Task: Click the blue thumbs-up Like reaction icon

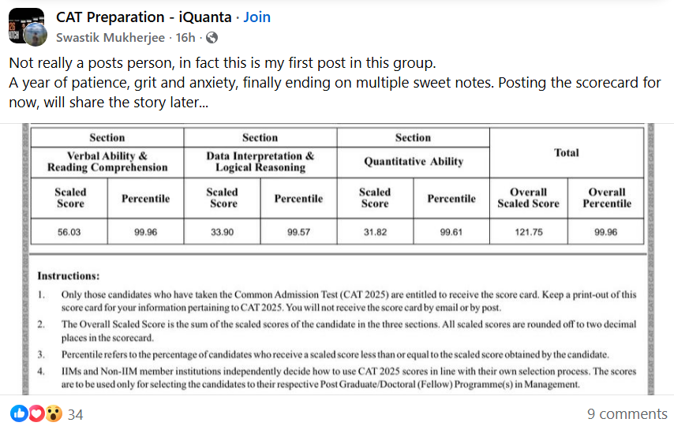Action: [17, 413]
